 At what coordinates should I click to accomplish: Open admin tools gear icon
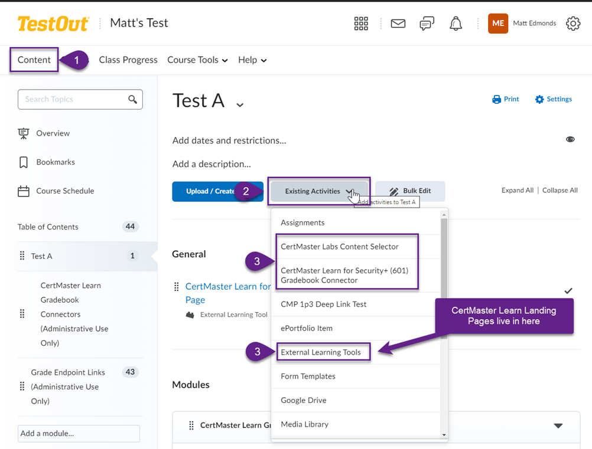573,24
